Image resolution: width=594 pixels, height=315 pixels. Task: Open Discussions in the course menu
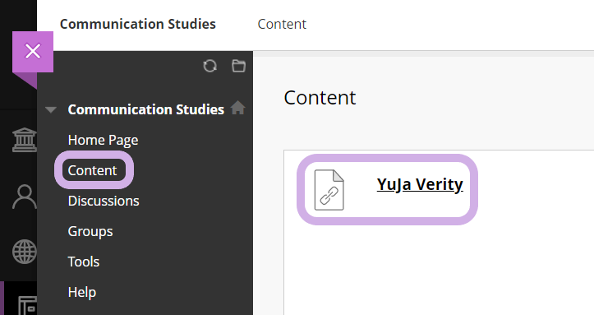pos(104,201)
